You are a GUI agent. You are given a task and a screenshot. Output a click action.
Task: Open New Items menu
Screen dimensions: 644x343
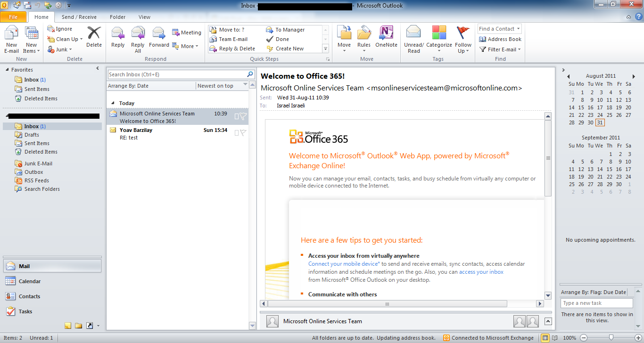[x=31, y=40]
